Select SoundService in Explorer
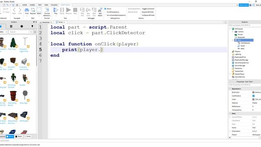This screenshot has width=261, height=147. (x=240, y=77)
